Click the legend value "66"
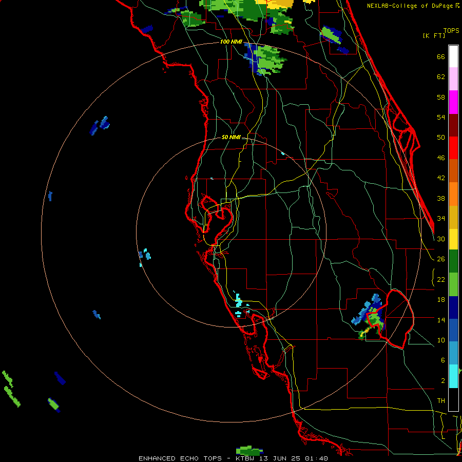Image resolution: width=462 pixels, height=462 pixels. click(441, 57)
